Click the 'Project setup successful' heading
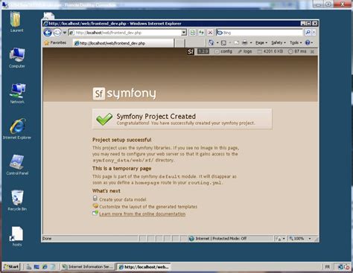 point(122,140)
